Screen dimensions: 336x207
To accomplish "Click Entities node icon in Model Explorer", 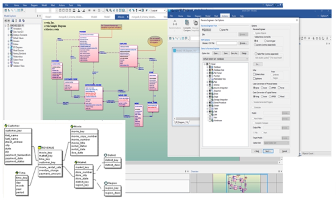I will (x=12, y=44).
